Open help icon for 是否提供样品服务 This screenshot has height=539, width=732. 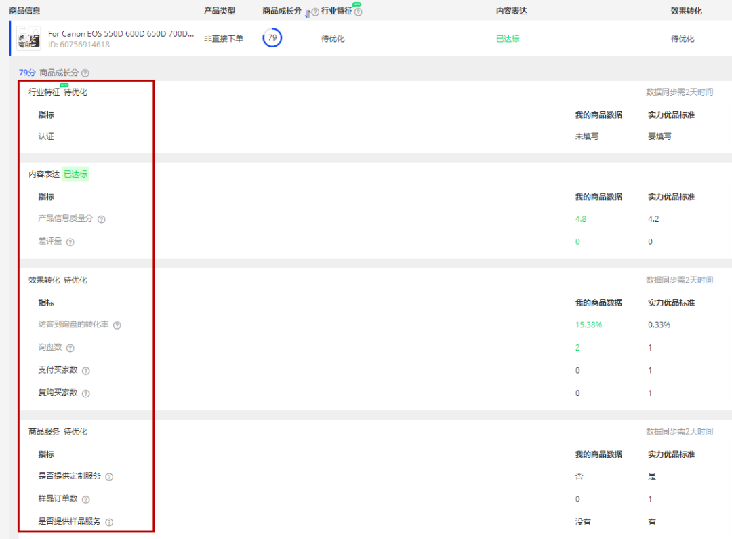[x=109, y=522]
